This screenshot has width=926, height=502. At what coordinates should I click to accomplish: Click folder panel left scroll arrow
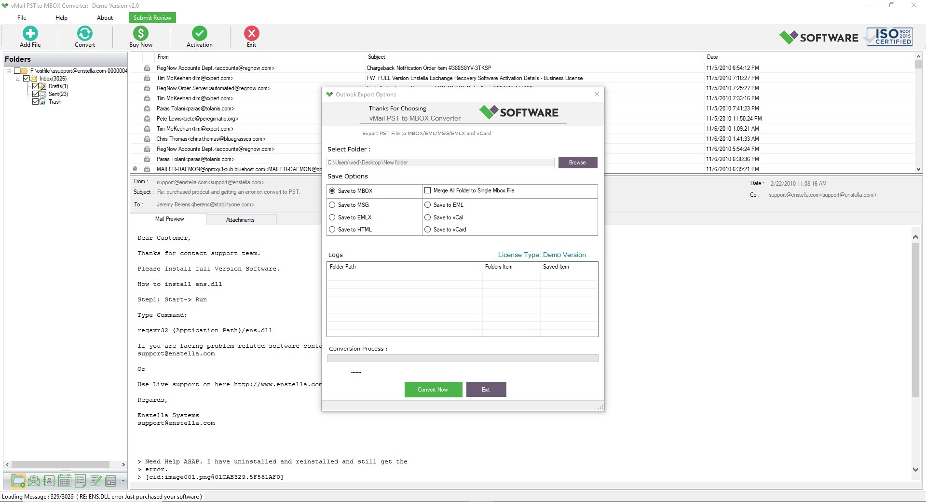click(x=7, y=465)
